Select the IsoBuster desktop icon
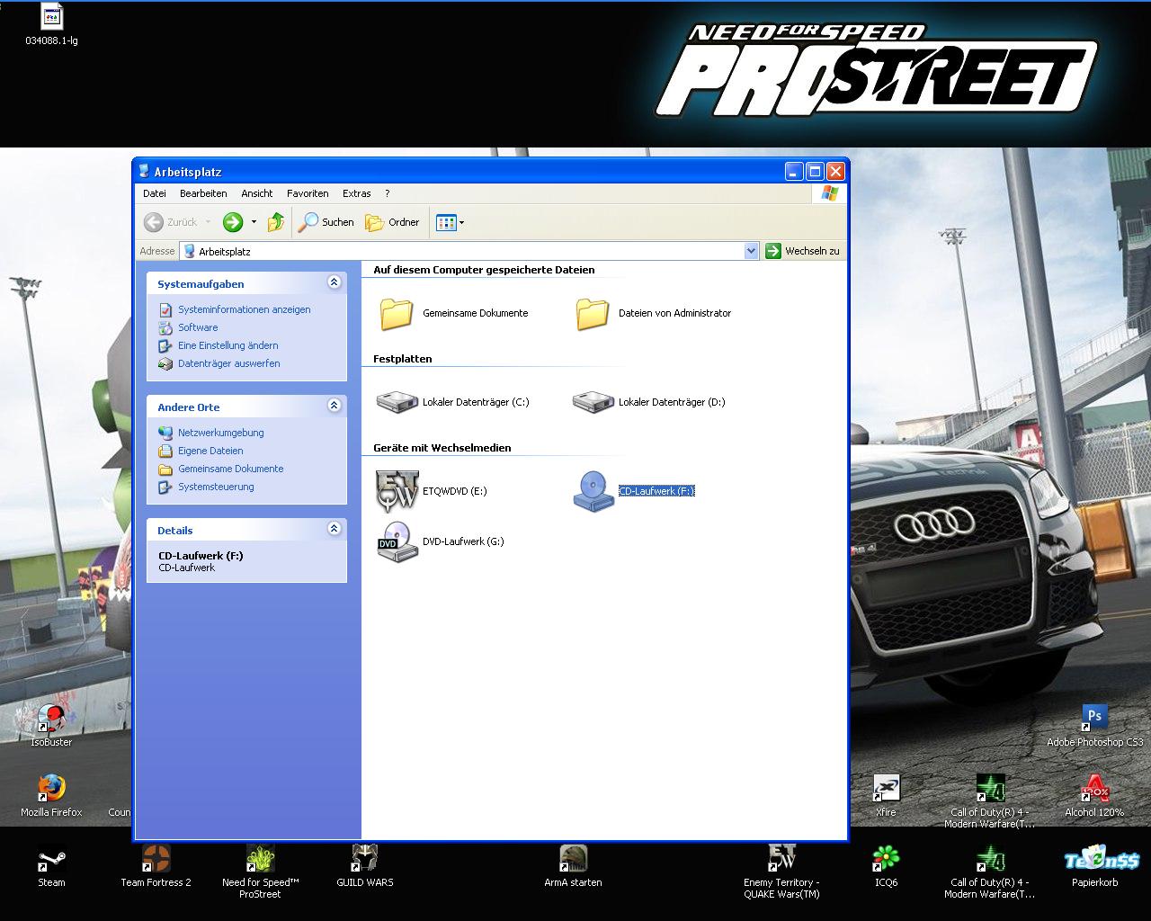Viewport: 1151px width, 921px height. click(x=51, y=718)
